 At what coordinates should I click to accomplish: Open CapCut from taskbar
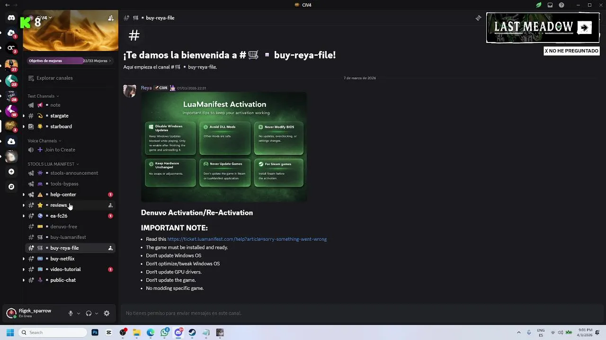[x=109, y=332]
